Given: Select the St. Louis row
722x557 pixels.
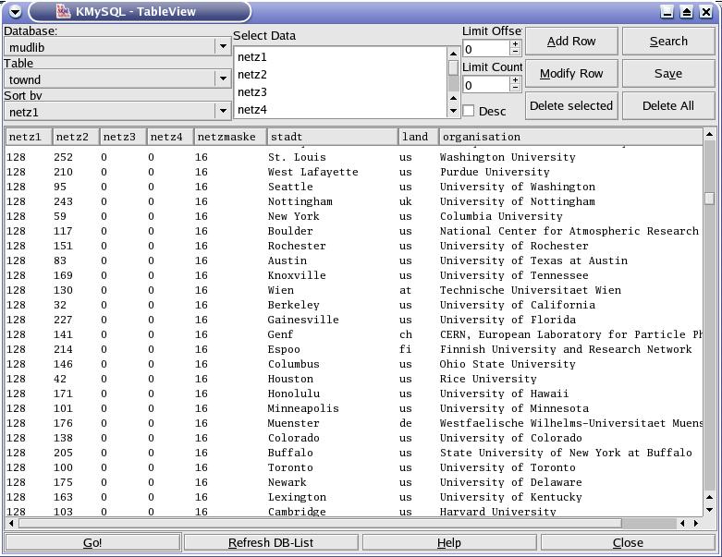Looking at the screenshot, I should click(354, 157).
